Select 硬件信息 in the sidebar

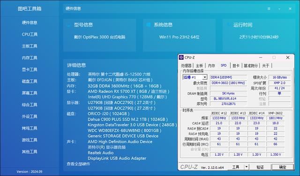click(x=30, y=23)
